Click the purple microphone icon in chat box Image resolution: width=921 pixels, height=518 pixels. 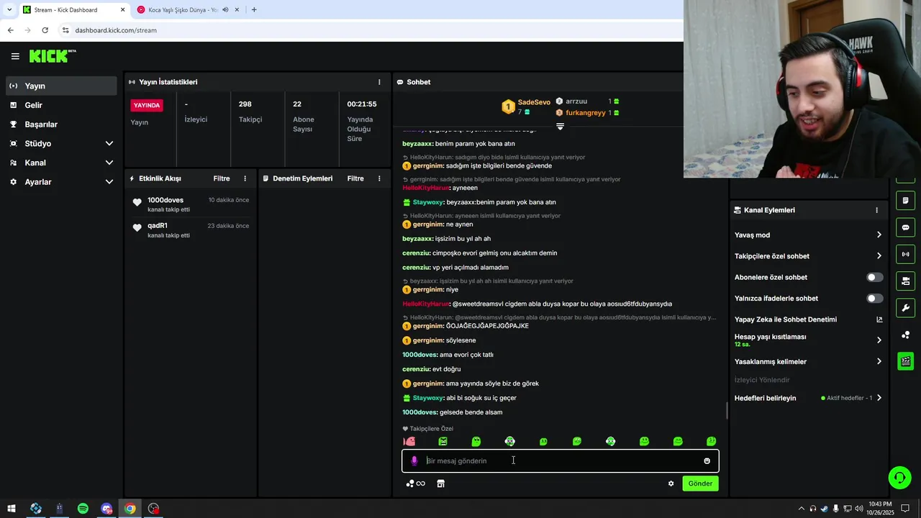414,461
